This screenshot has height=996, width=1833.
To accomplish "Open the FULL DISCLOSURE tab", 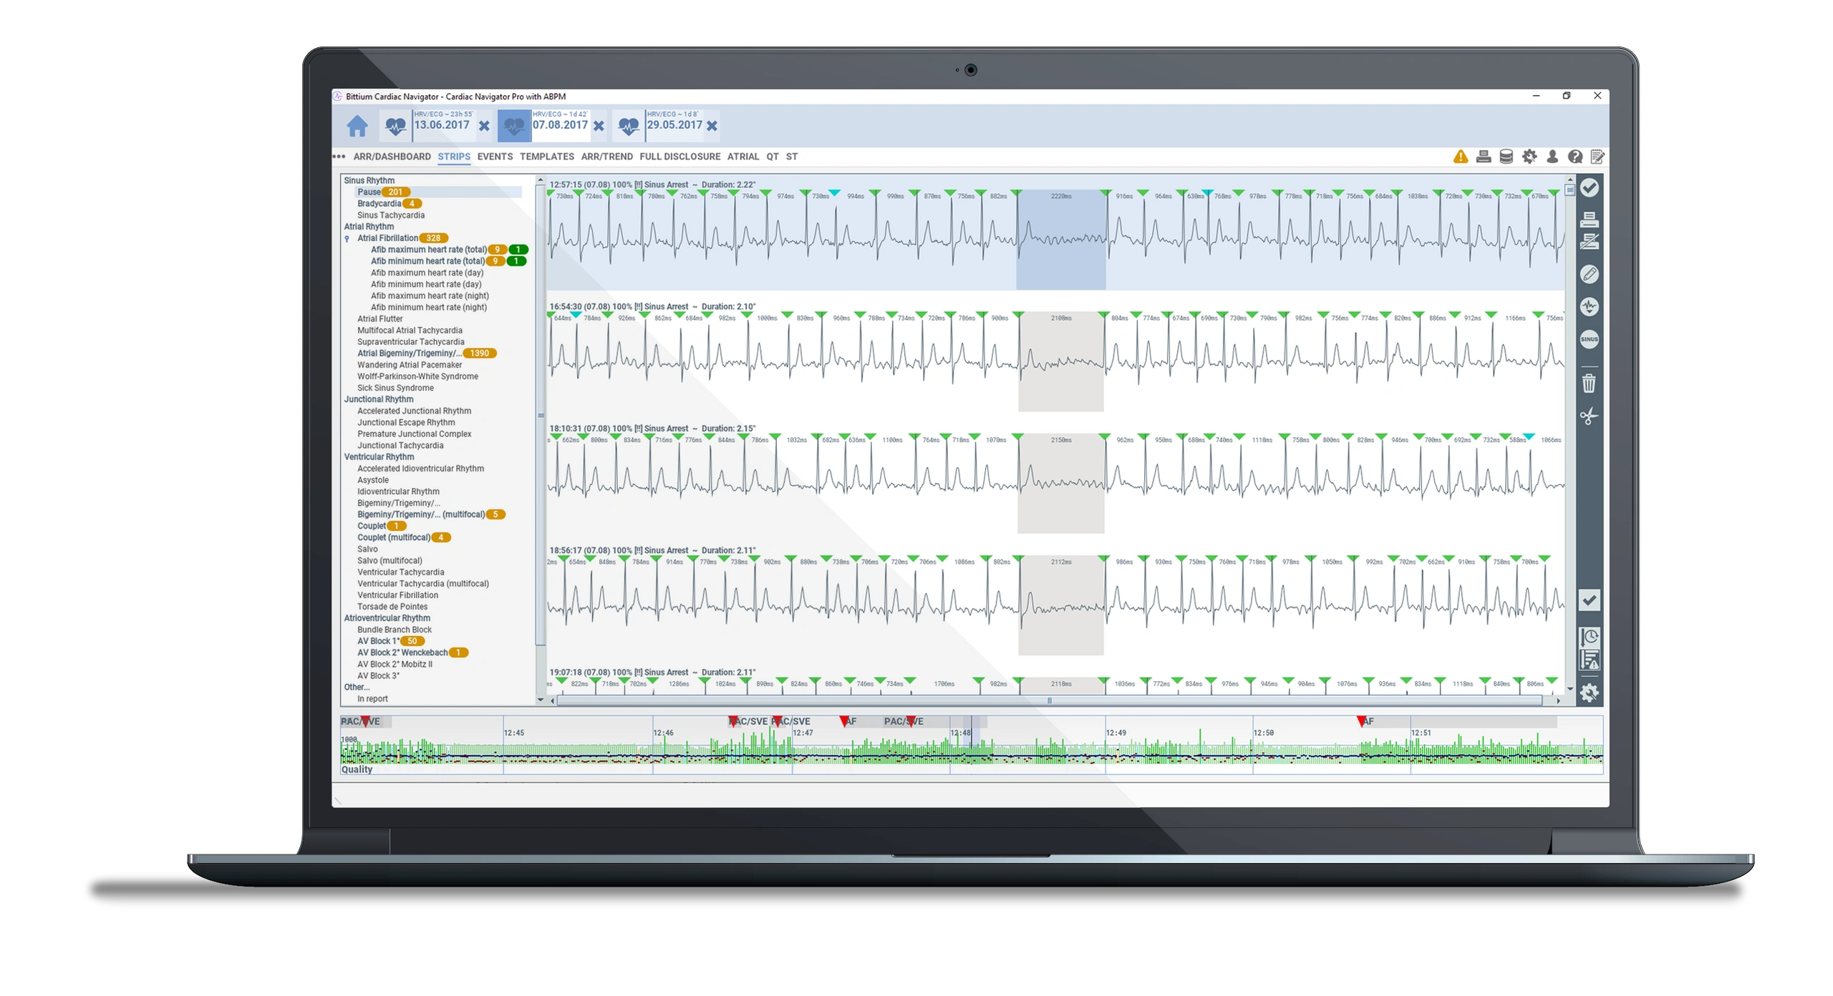I will [681, 156].
